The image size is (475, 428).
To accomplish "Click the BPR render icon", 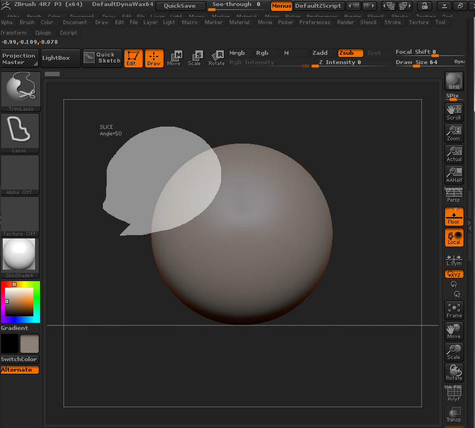I will tap(454, 81).
